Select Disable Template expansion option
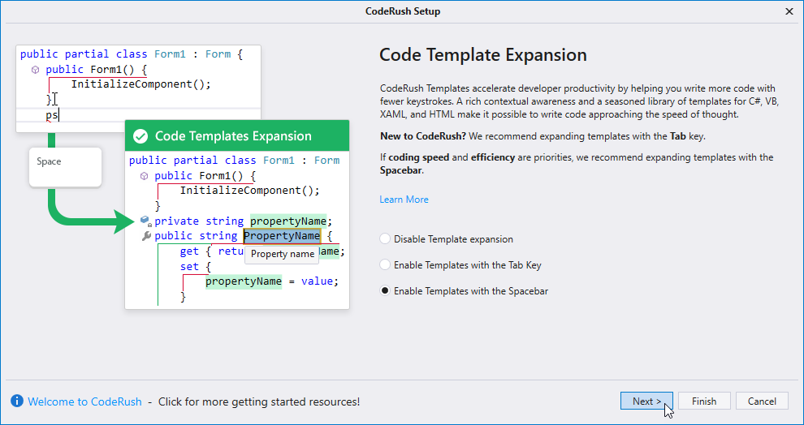This screenshot has height=425, width=804. pyautogui.click(x=447, y=239)
